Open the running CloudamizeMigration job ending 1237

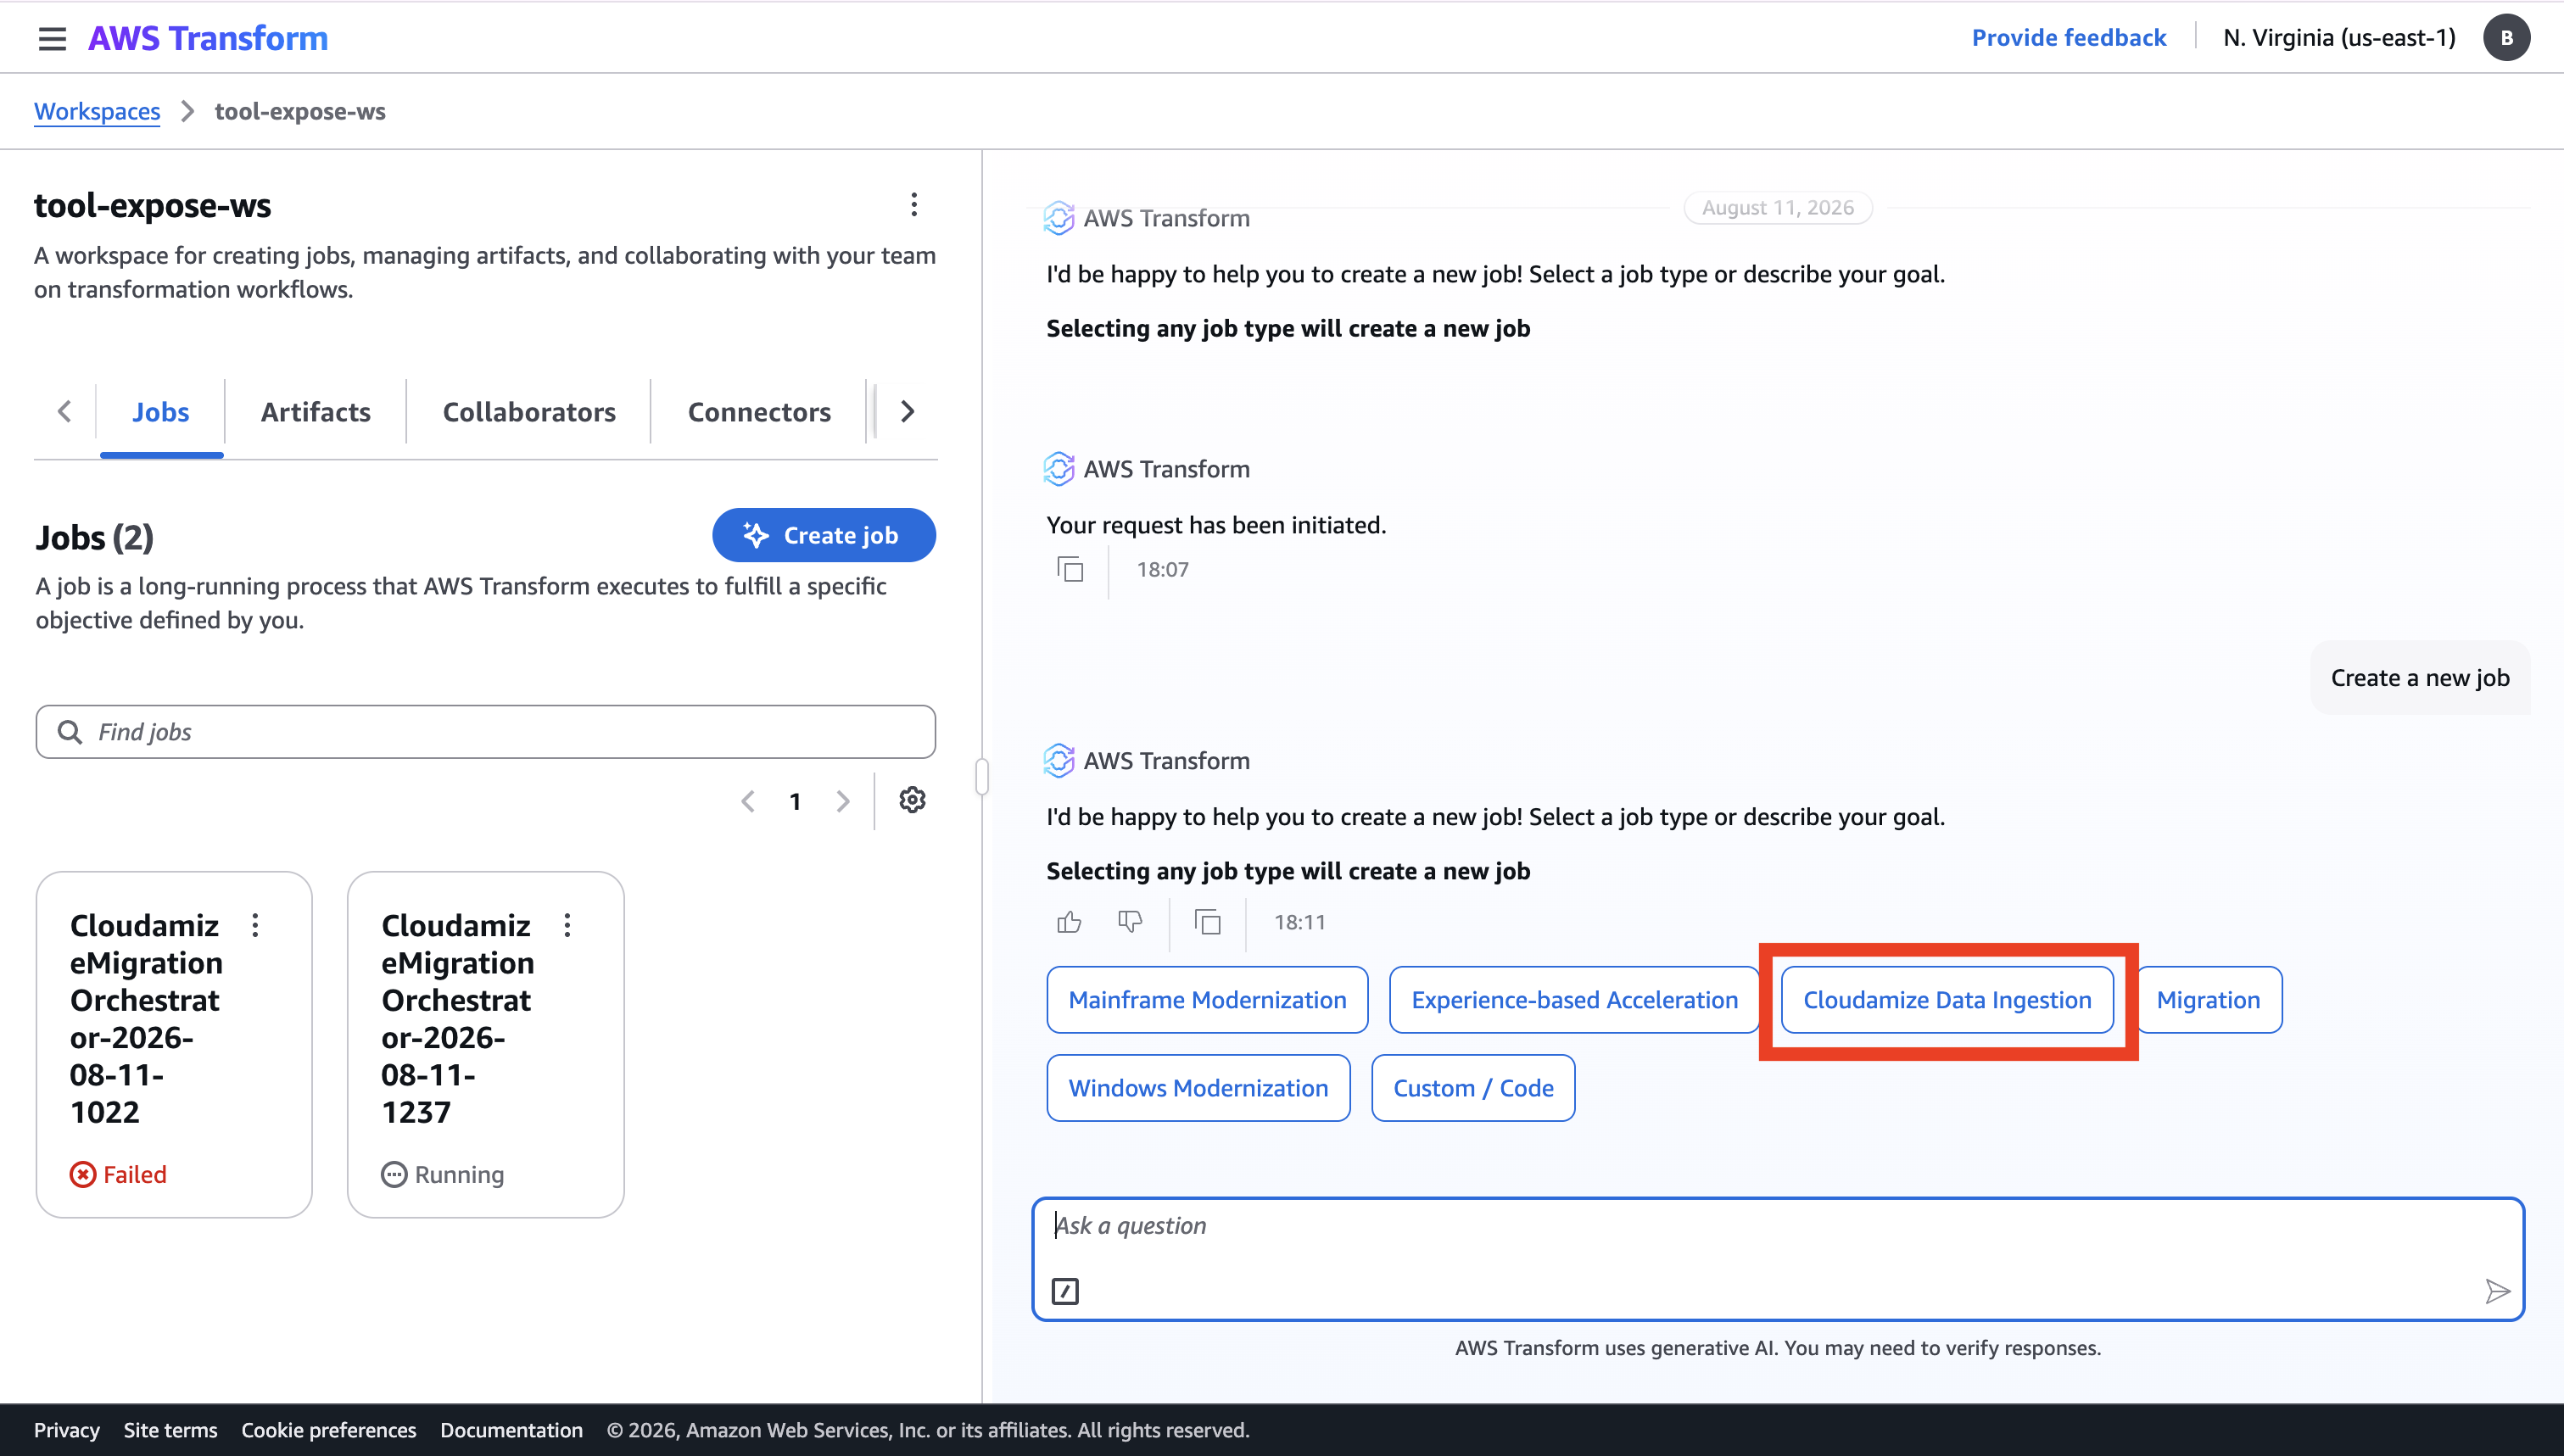click(x=458, y=1018)
